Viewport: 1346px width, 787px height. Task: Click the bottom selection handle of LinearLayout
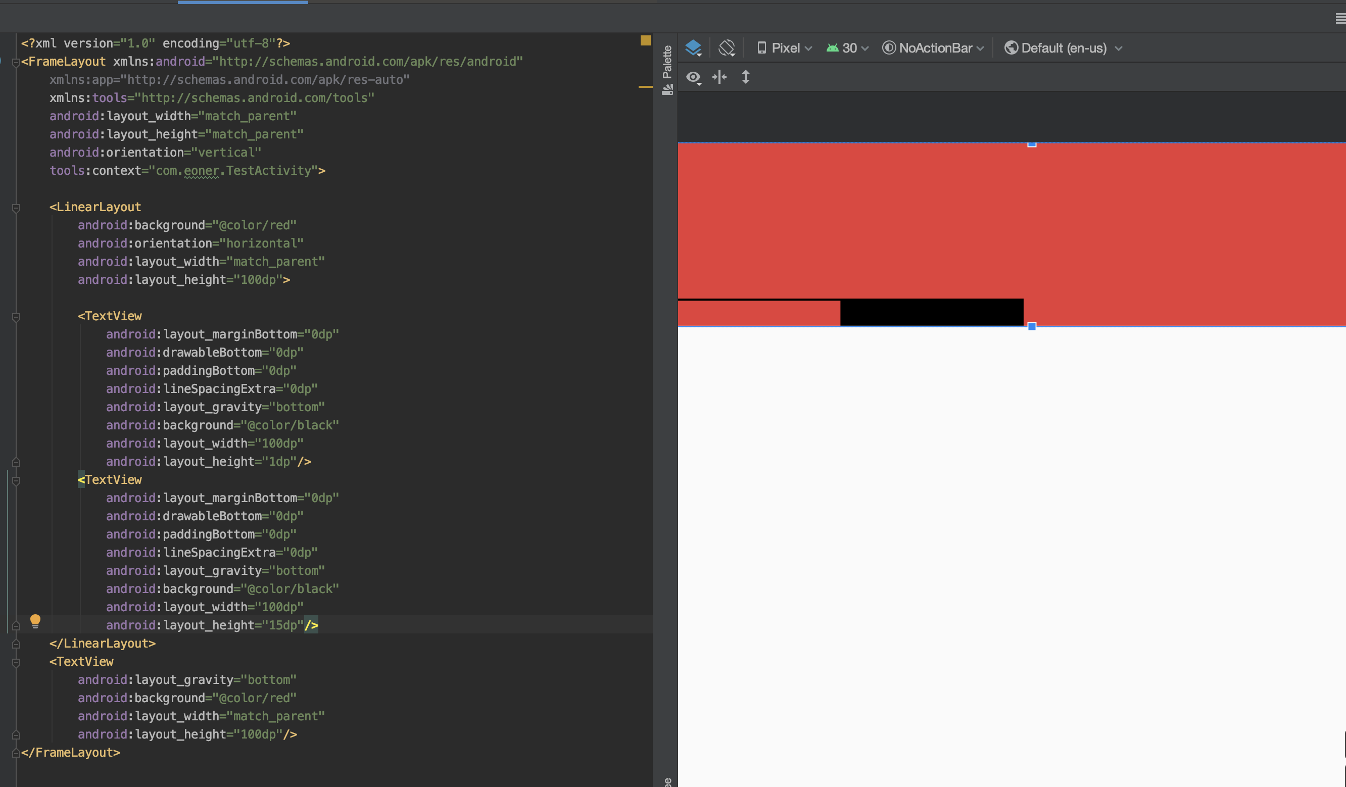1032,326
